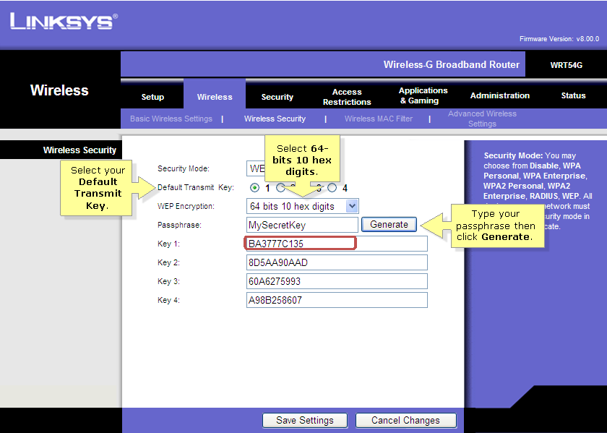View the Status tab
607x433 pixels.
pos(573,95)
